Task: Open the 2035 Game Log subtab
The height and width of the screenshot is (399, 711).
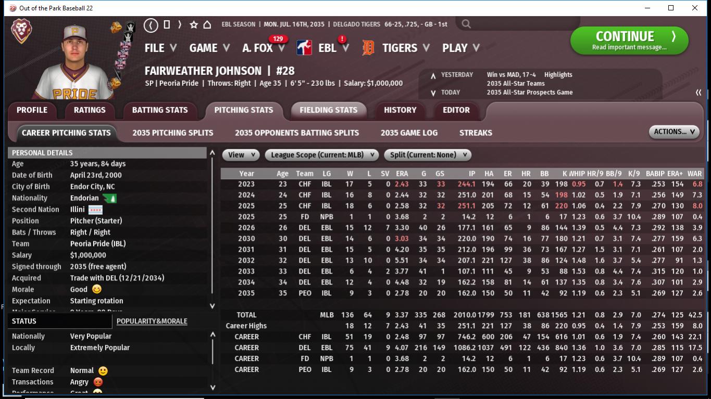Action: pyautogui.click(x=409, y=133)
